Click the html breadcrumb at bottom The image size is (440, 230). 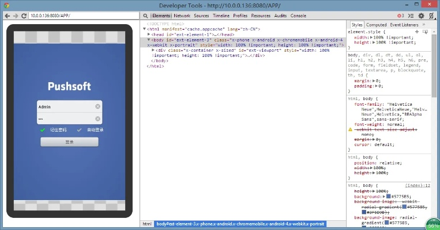click(x=147, y=224)
